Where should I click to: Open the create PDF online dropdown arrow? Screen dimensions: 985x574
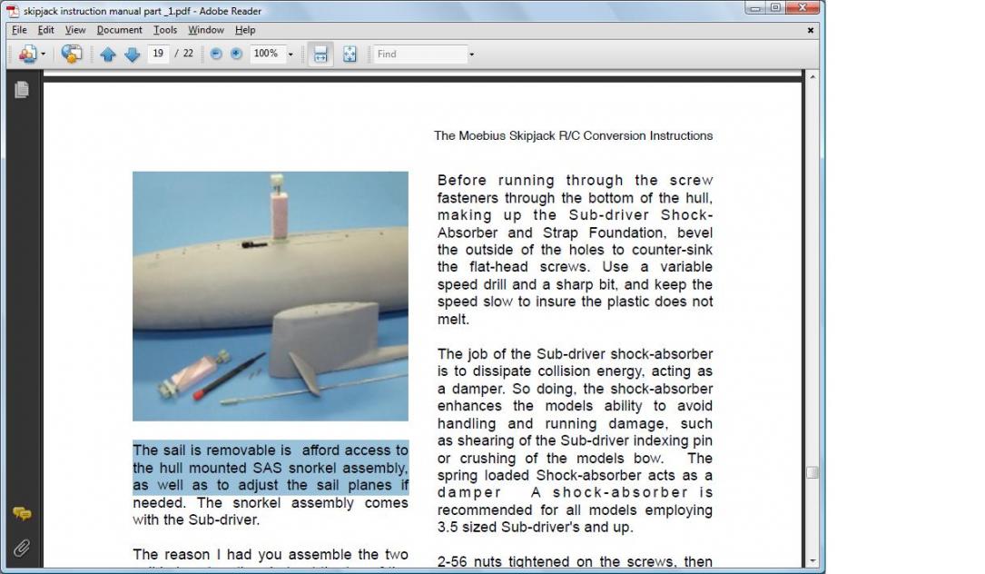43,54
